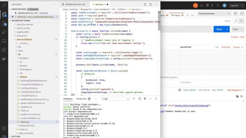Viewport: 246px width, 138px height.
Task: Click Postman heart icon
Action: coord(218,5)
